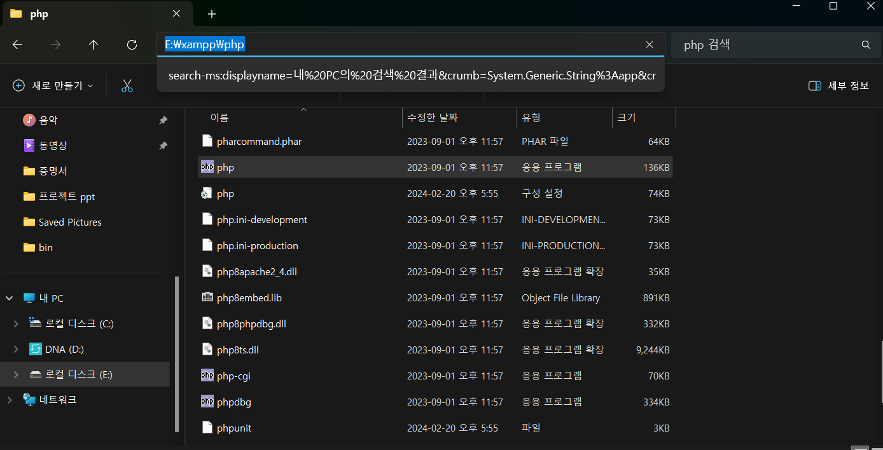Image resolution: width=883 pixels, height=450 pixels.
Task: Sort files by 크기 column
Action: [x=626, y=118]
